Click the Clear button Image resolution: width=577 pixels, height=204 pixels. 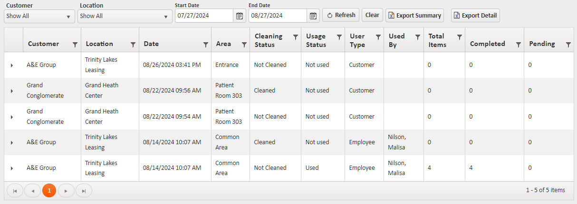[372, 15]
